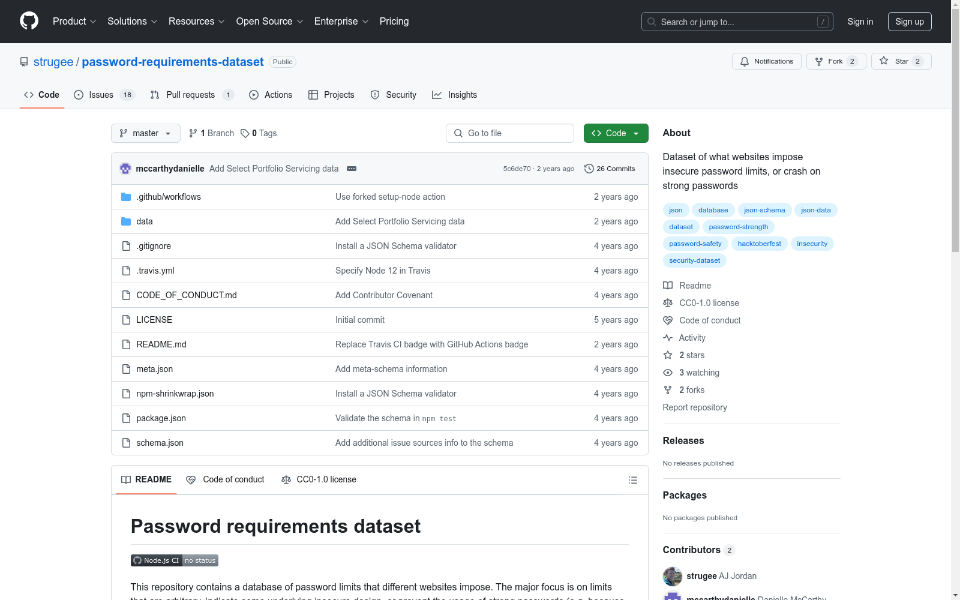Click the watching eye icon
Image resolution: width=960 pixels, height=600 pixels.
pyautogui.click(x=668, y=373)
